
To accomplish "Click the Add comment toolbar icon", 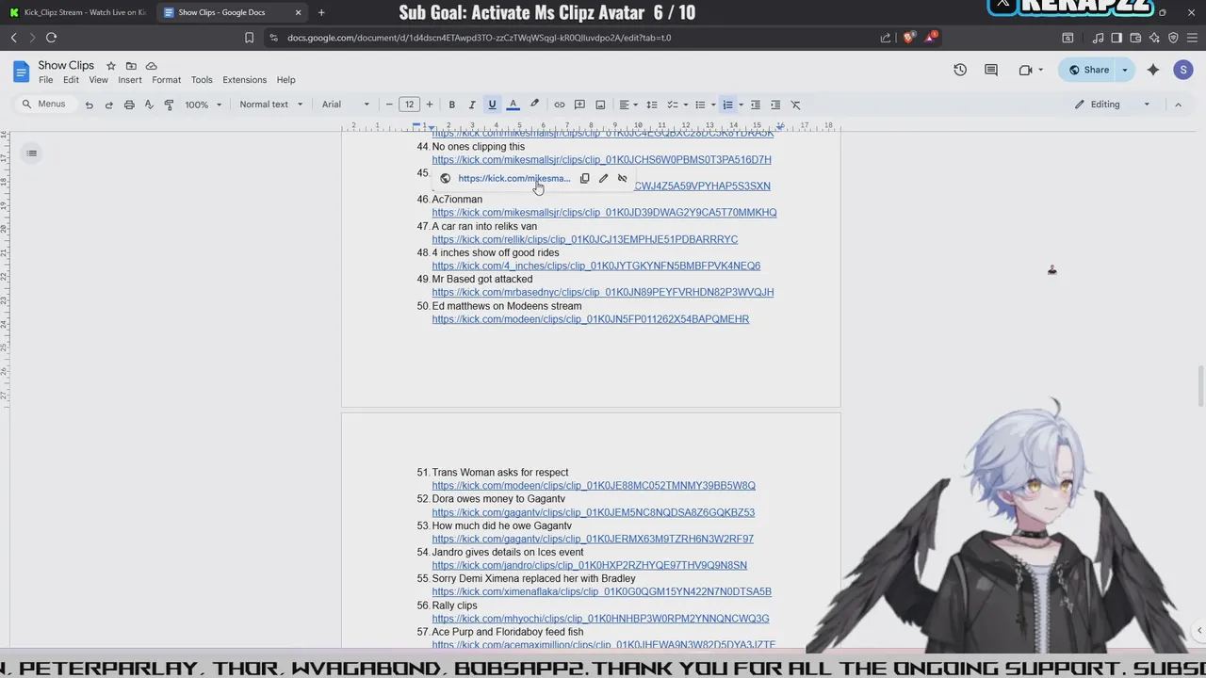I will tap(579, 105).
